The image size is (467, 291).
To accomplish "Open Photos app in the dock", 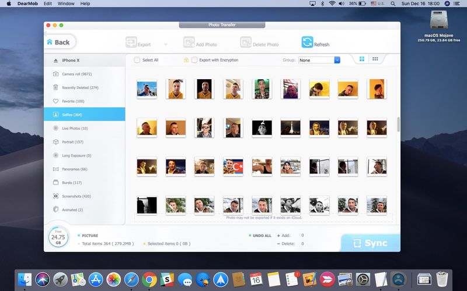I will coord(113,279).
